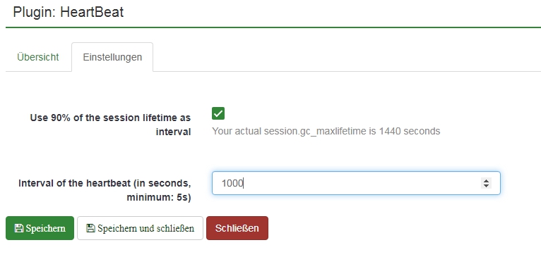The width and height of the screenshot is (541, 264).
Task: Click the session.gc_maxlifetime help text
Action: pos(326,132)
